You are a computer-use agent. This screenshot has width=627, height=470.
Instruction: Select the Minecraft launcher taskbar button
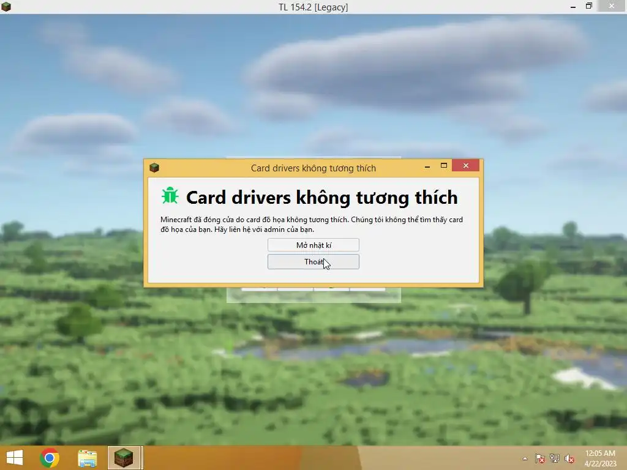point(125,458)
